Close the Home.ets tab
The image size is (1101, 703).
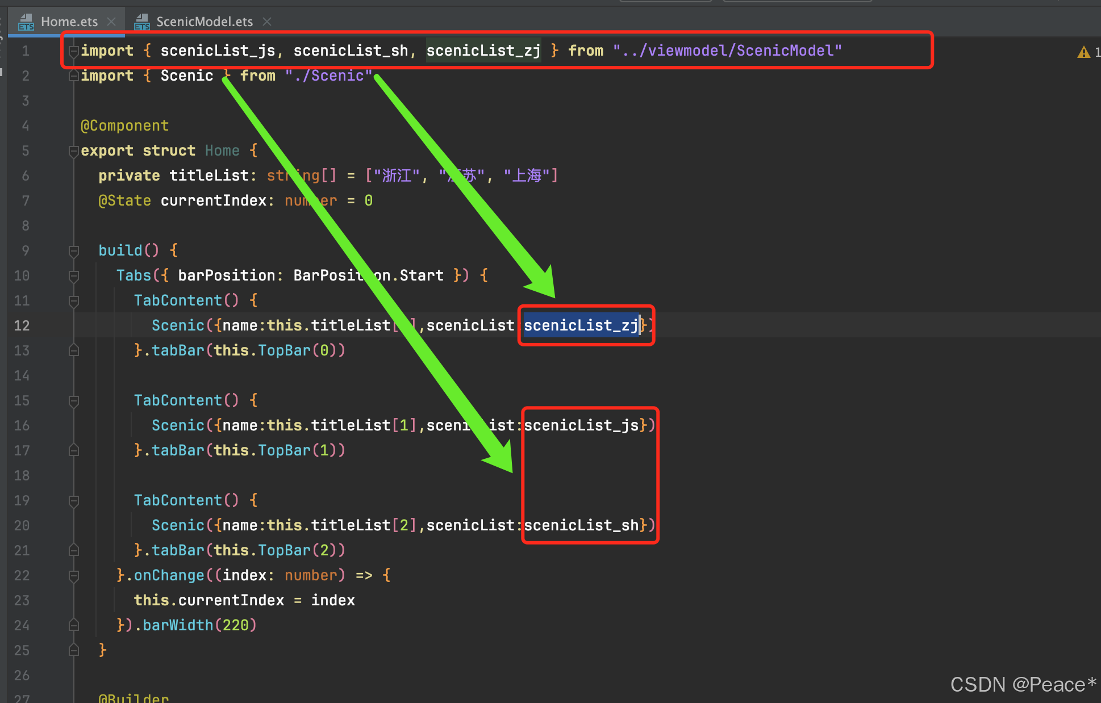(112, 22)
